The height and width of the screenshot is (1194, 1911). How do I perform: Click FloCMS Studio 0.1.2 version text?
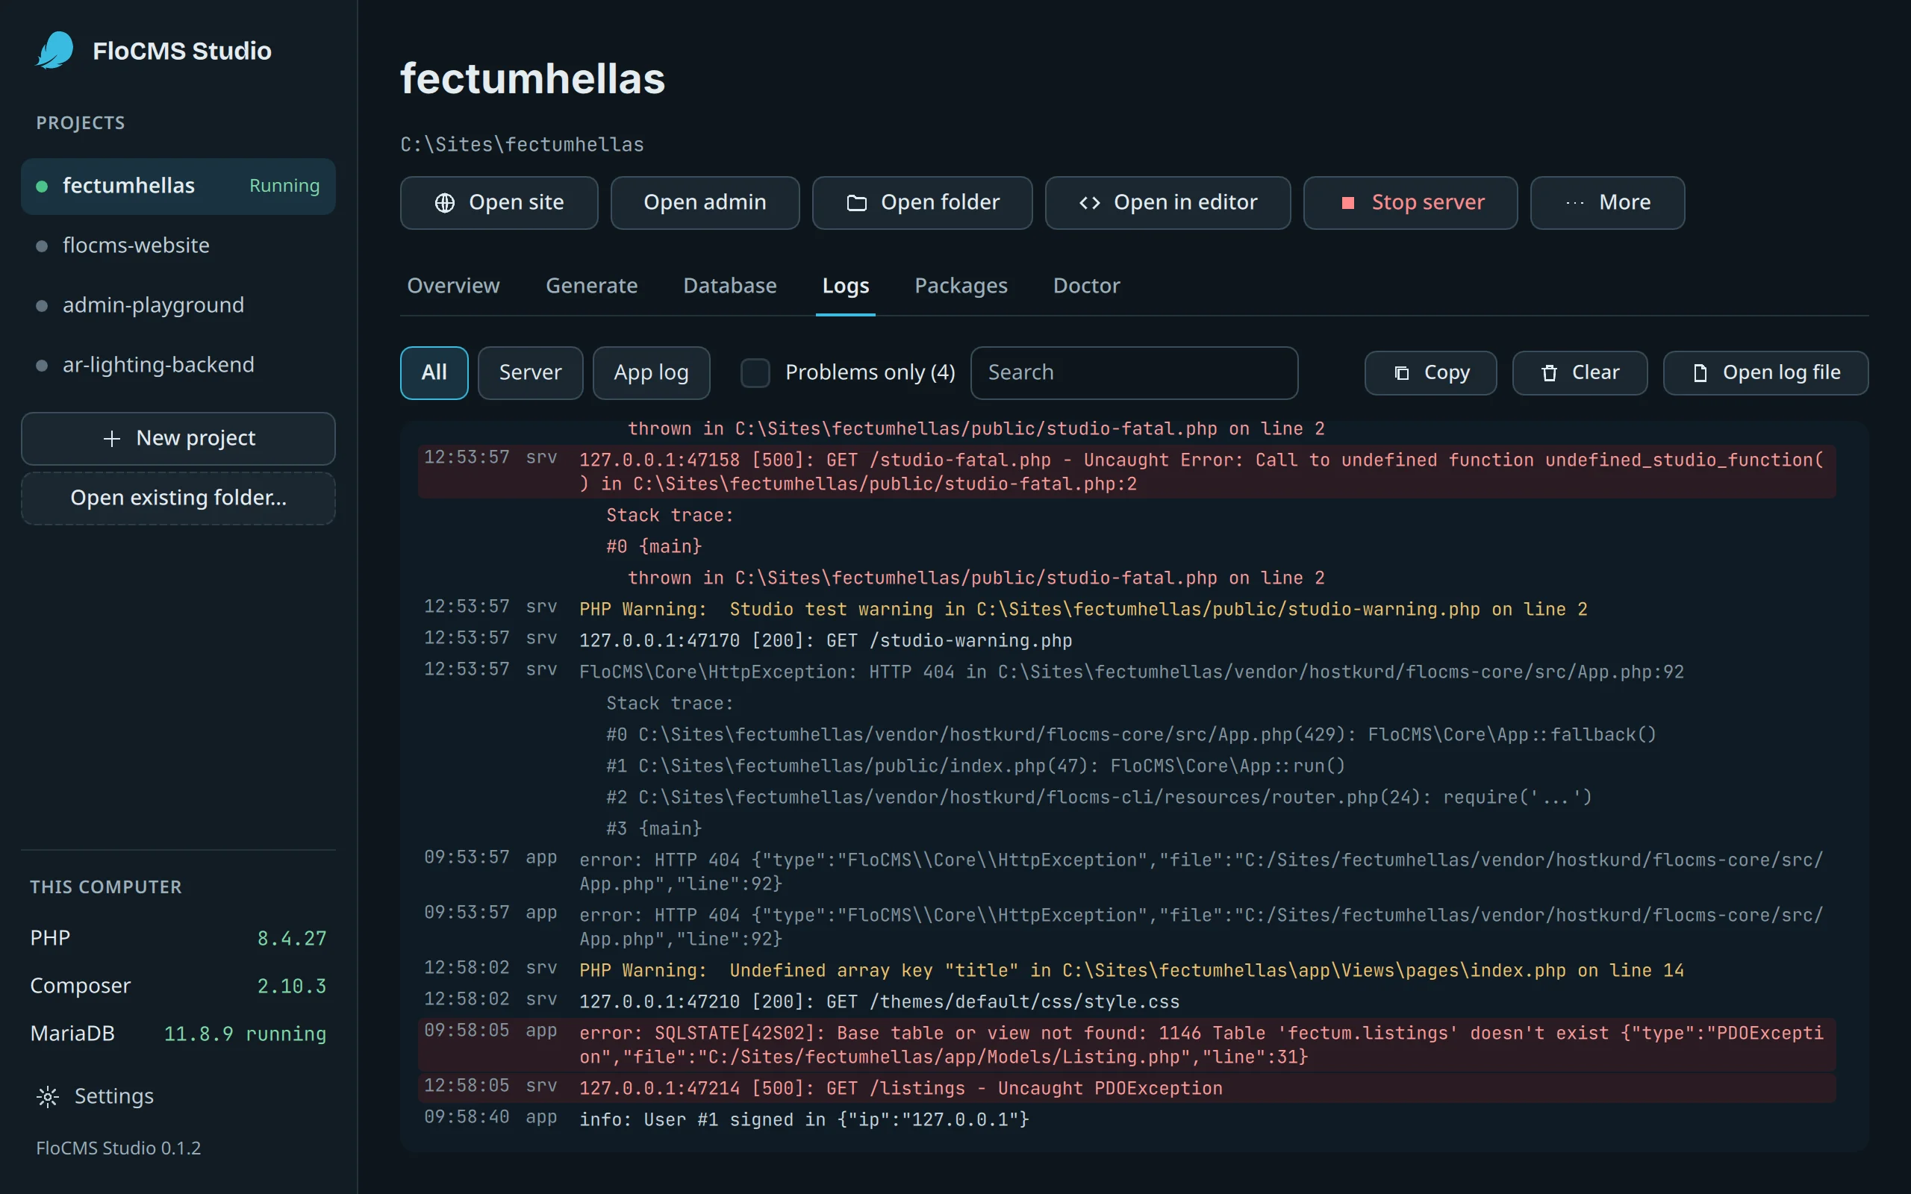pyautogui.click(x=119, y=1148)
